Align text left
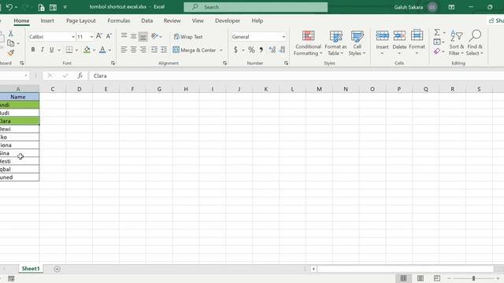Image resolution: width=504 pixels, height=283 pixels. tap(124, 50)
